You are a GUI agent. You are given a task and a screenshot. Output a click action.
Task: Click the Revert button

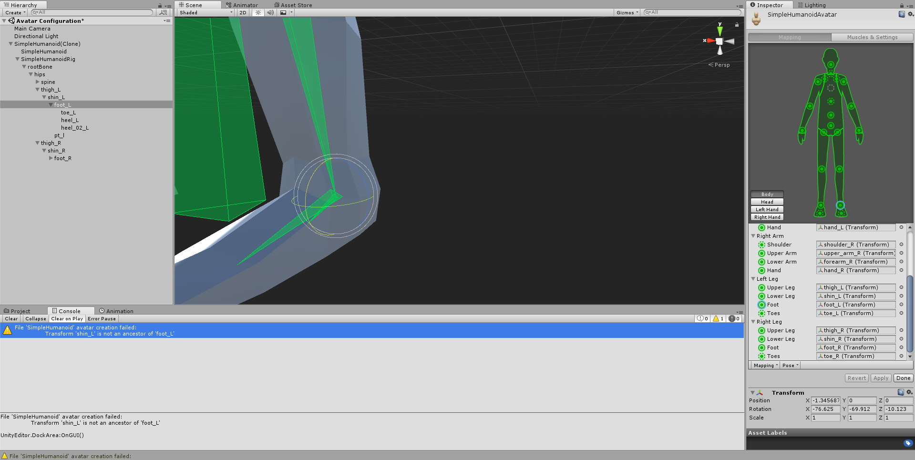click(x=856, y=378)
